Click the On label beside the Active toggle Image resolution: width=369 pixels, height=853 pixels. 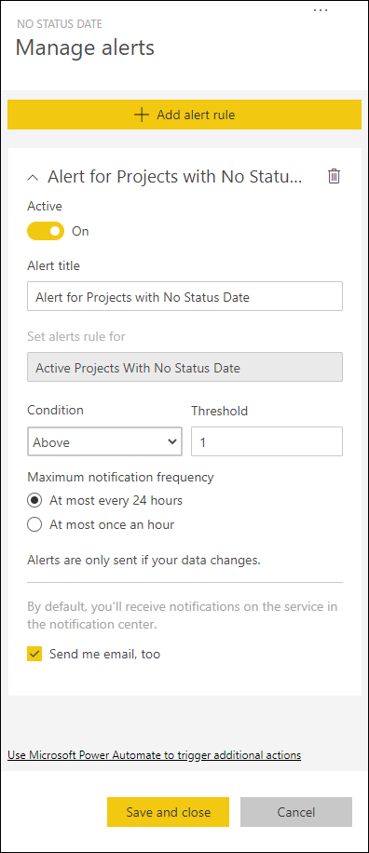tap(80, 231)
